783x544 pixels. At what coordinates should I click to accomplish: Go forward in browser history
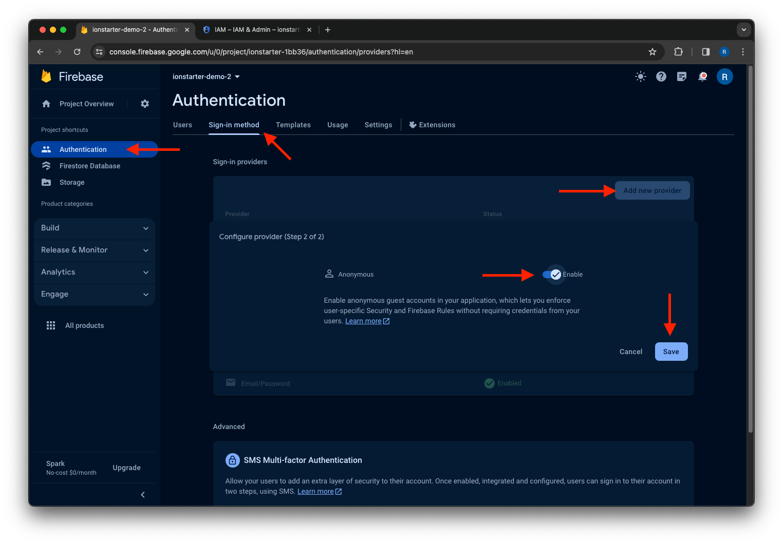coord(59,52)
